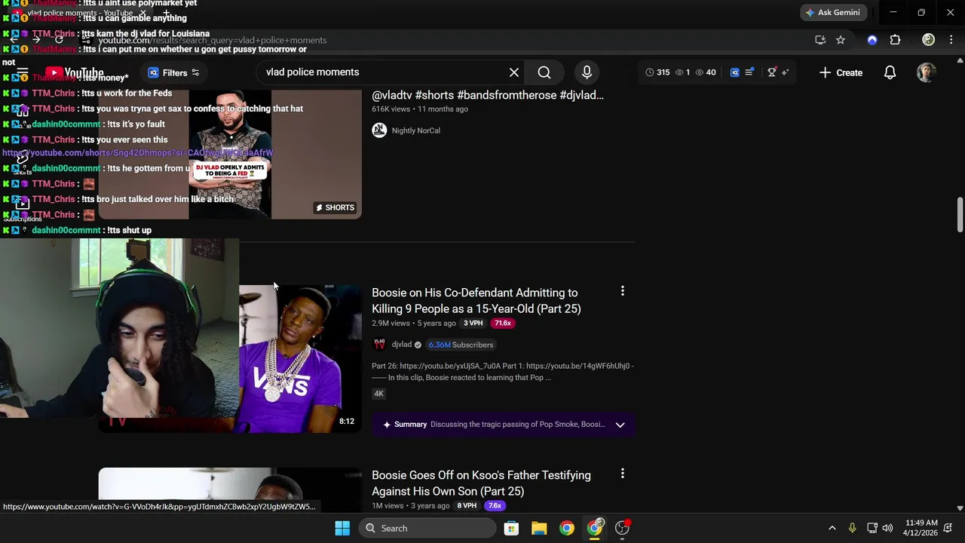The width and height of the screenshot is (965, 543).
Task: Run search with the magnifier button
Action: point(544,72)
